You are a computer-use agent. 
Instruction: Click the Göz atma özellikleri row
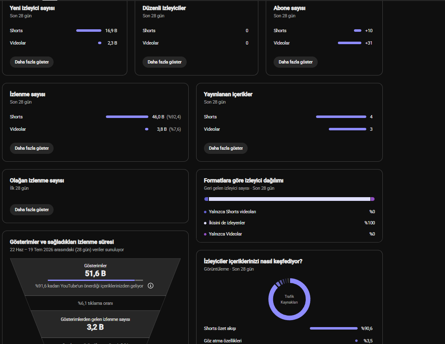point(288,341)
